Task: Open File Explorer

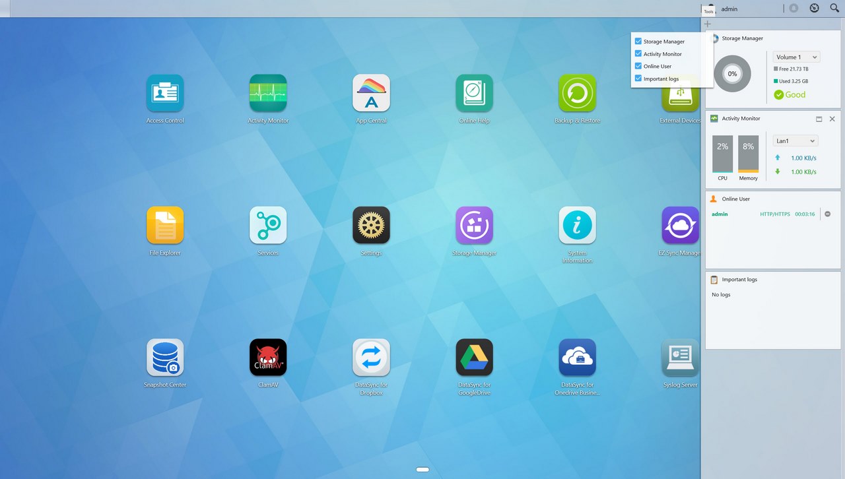Action: point(165,225)
